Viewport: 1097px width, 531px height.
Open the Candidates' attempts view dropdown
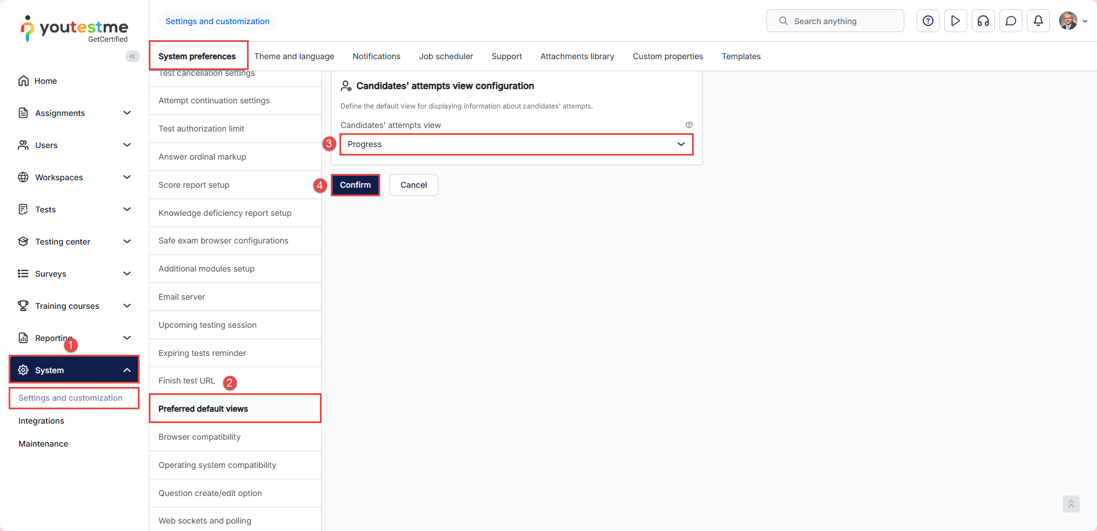tap(516, 145)
